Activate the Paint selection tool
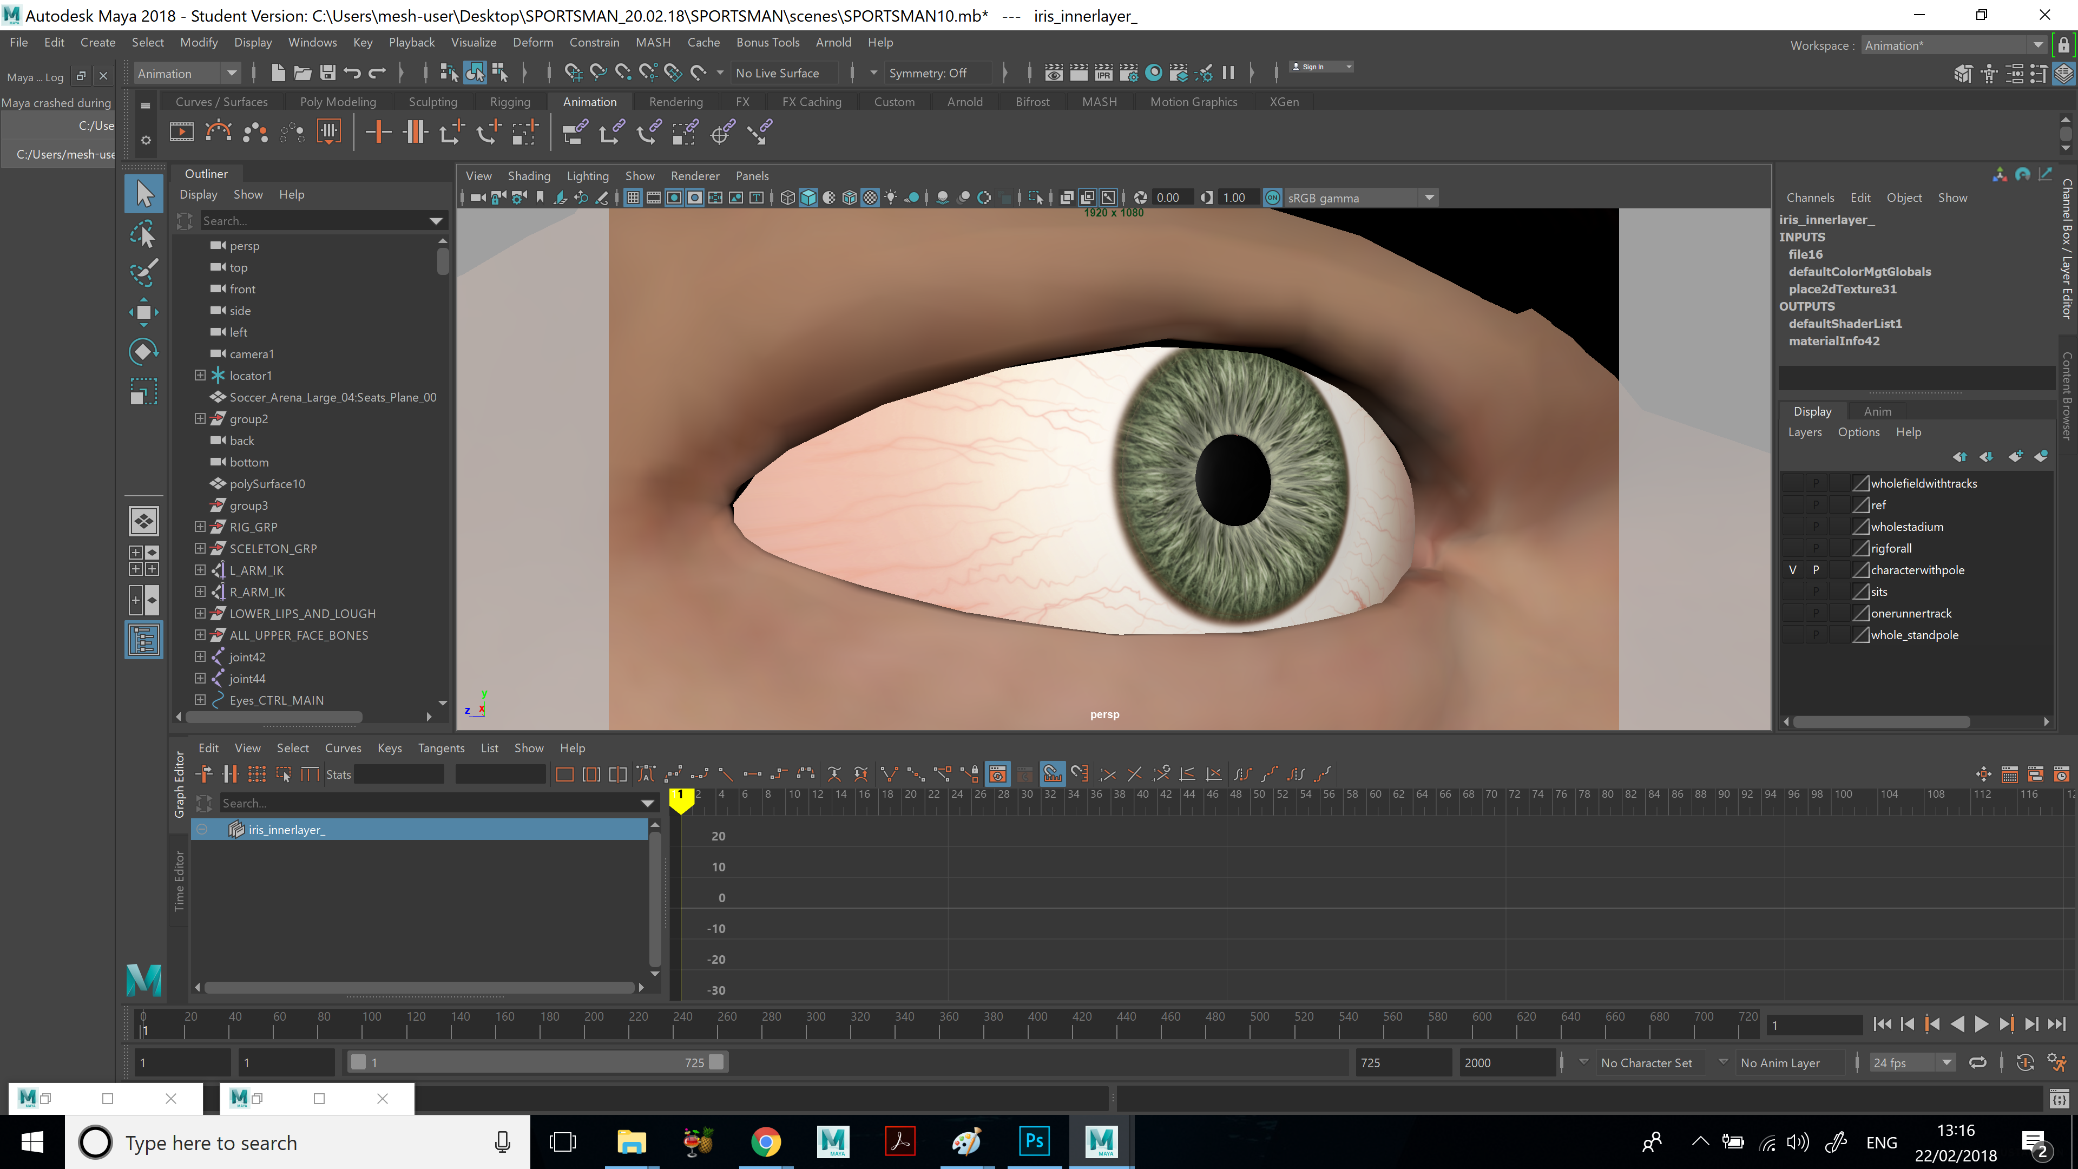Screen dimensions: 2078x1169 click(143, 273)
